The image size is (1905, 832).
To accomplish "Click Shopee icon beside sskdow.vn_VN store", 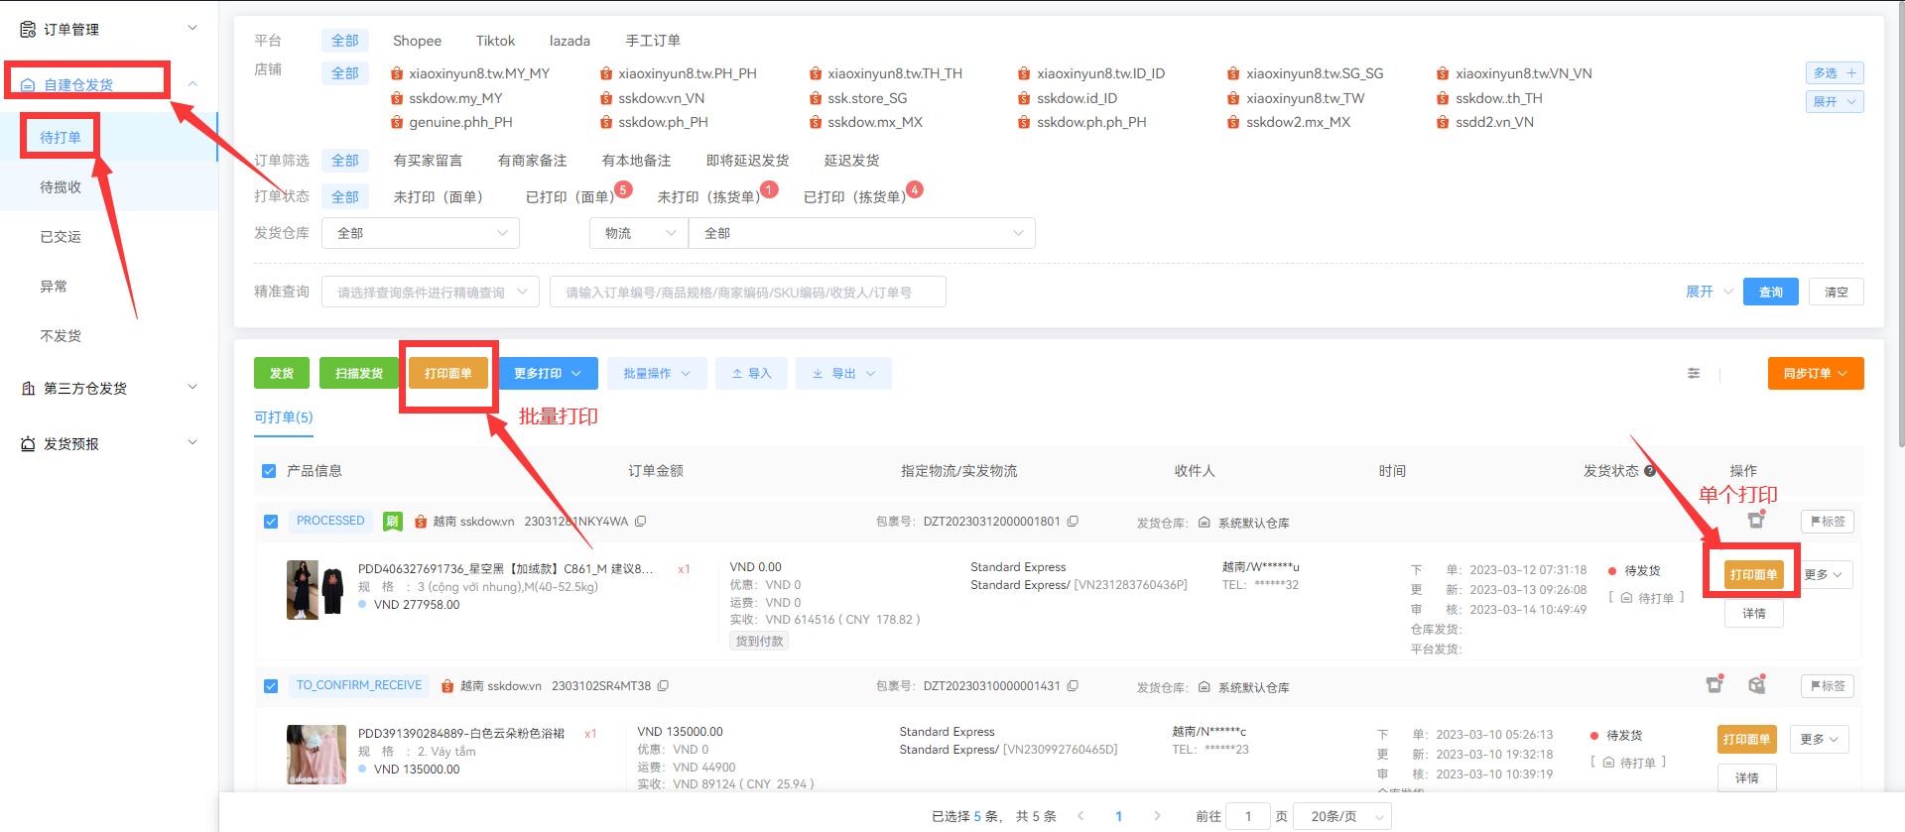I will coord(606,98).
